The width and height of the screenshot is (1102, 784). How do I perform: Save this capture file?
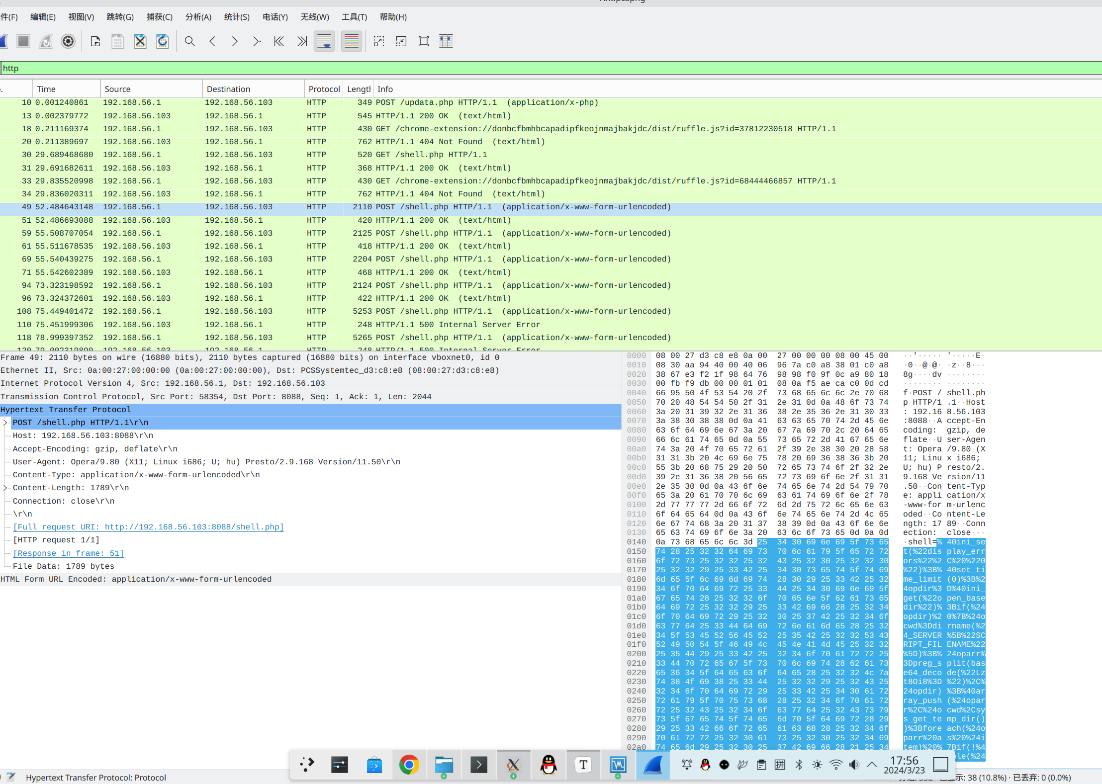pos(118,41)
